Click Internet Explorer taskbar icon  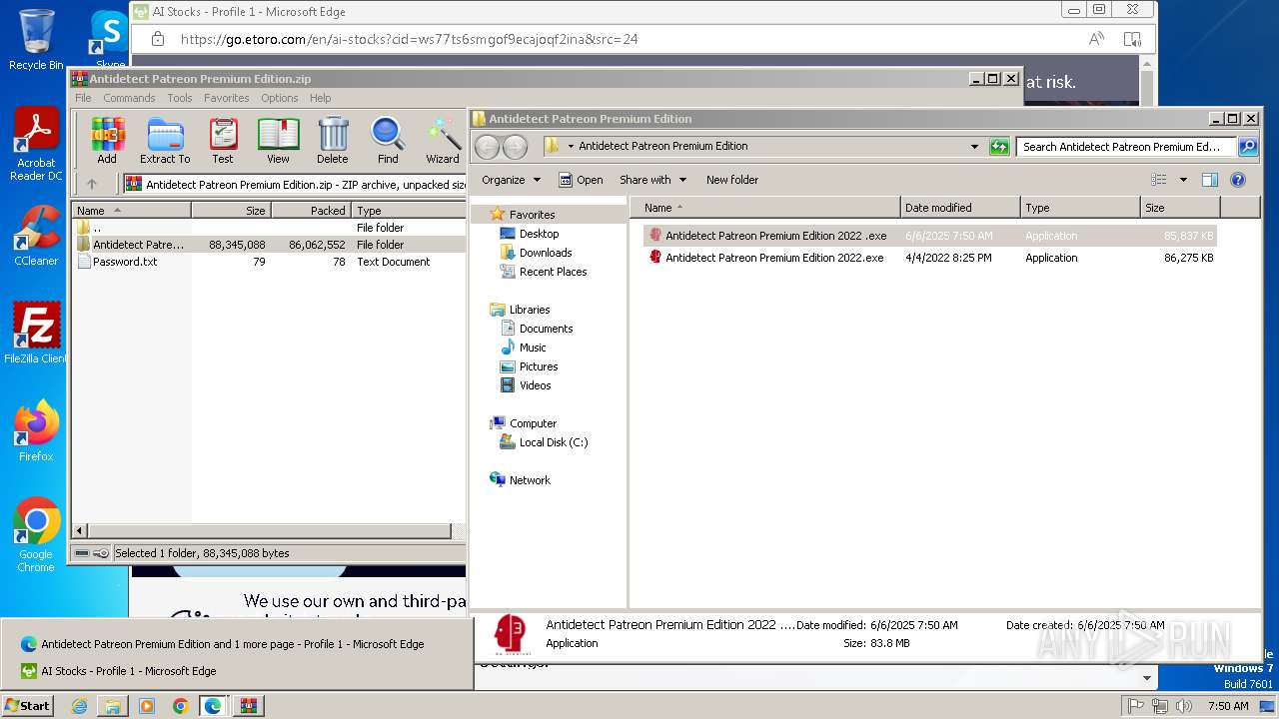(x=79, y=706)
